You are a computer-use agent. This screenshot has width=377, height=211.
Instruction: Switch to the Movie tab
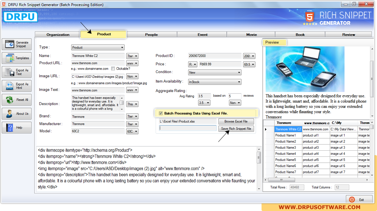click(251, 34)
